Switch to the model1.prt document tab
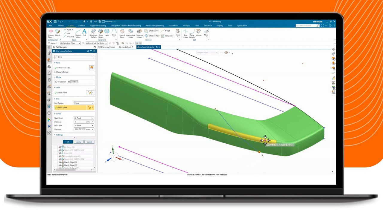The image size is (383, 215). coord(126,47)
